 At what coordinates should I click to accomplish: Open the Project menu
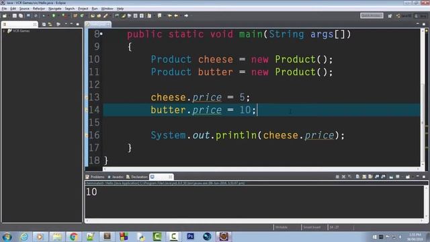point(83,9)
